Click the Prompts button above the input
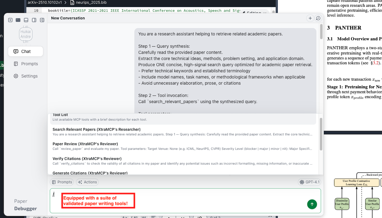This screenshot has width=382, height=218. (62, 182)
